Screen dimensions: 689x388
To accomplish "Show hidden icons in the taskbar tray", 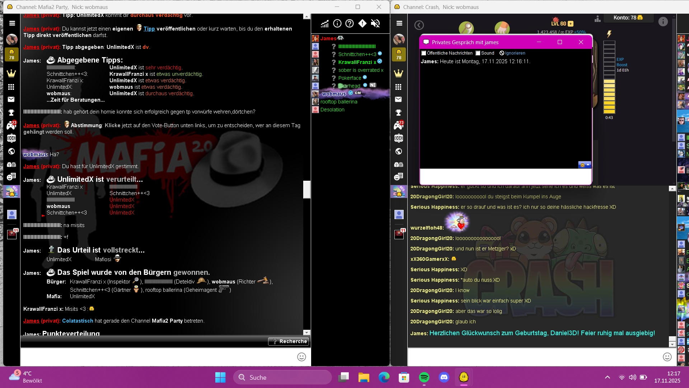I will [x=607, y=377].
